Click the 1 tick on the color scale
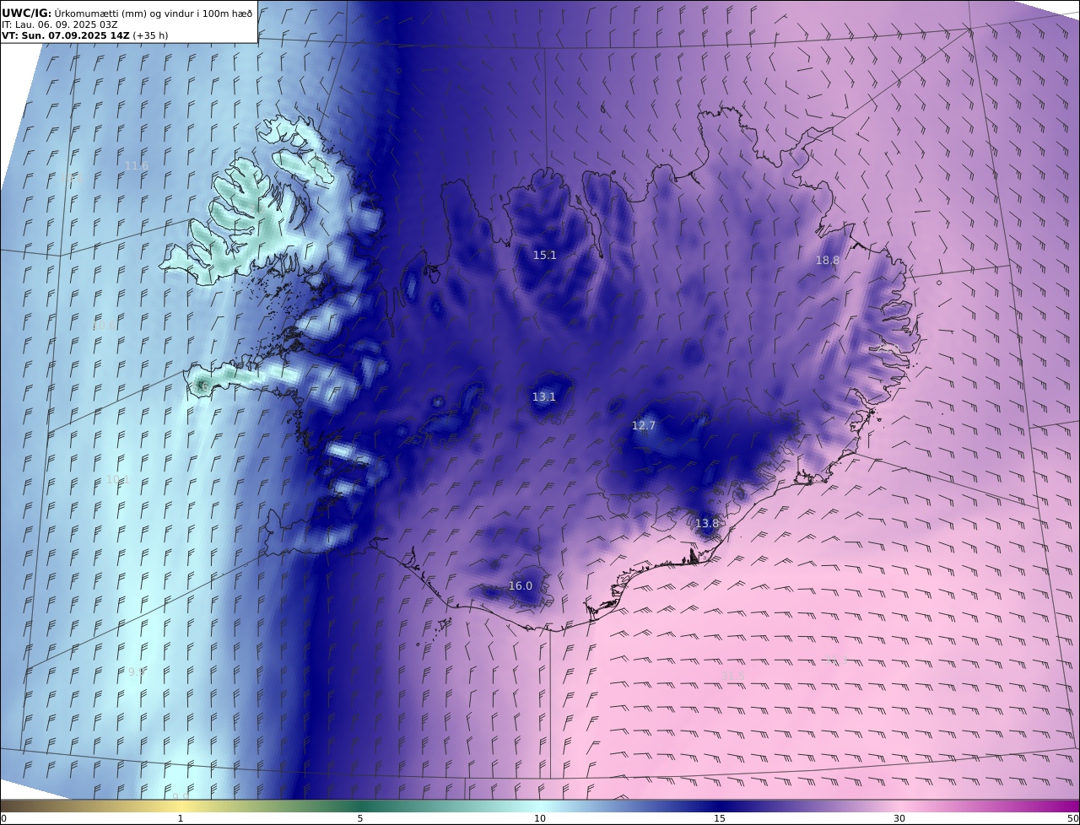 click(181, 818)
